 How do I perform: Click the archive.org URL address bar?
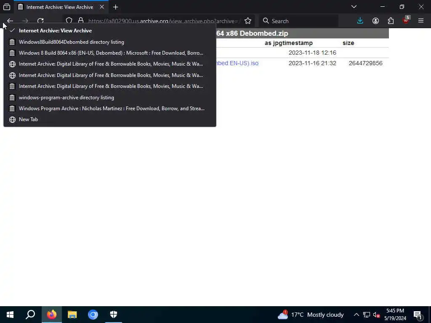(164, 21)
